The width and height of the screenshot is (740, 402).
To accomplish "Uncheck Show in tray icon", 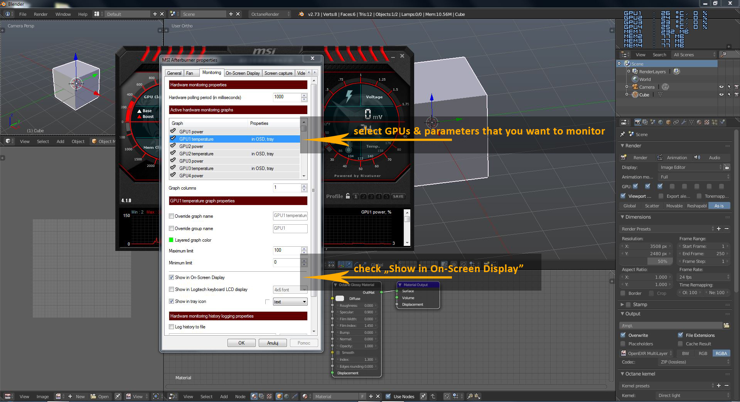I will point(171,301).
